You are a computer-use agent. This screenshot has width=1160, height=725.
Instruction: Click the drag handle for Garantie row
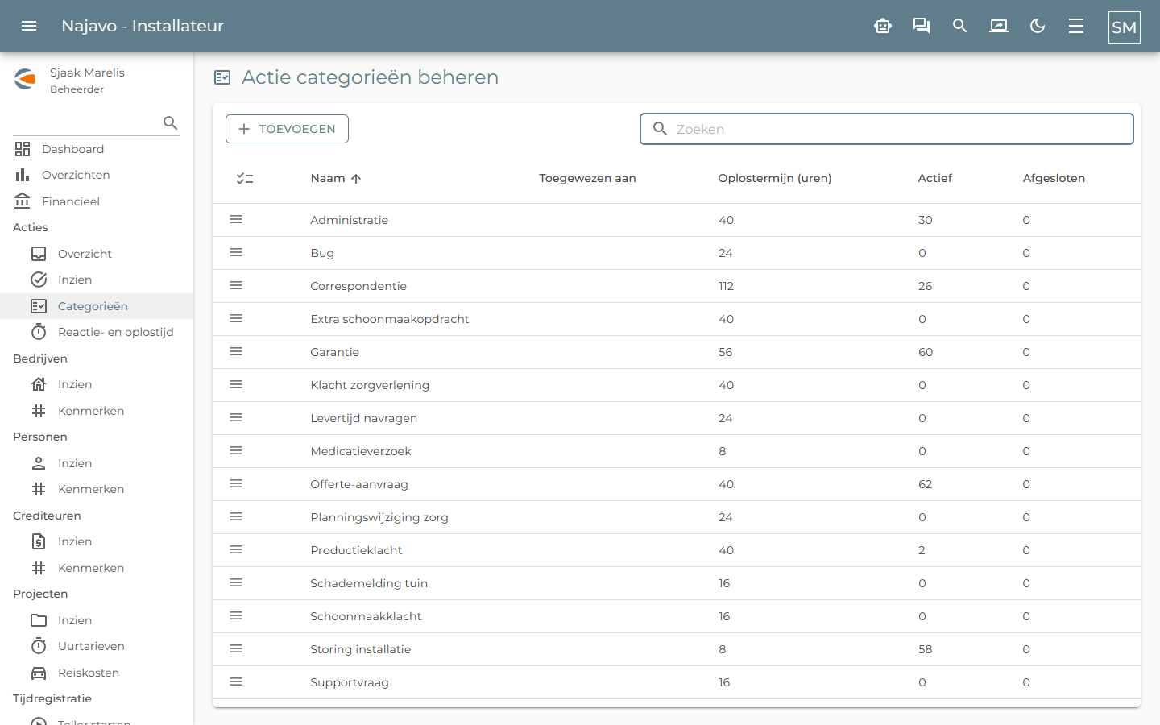pyautogui.click(x=236, y=351)
